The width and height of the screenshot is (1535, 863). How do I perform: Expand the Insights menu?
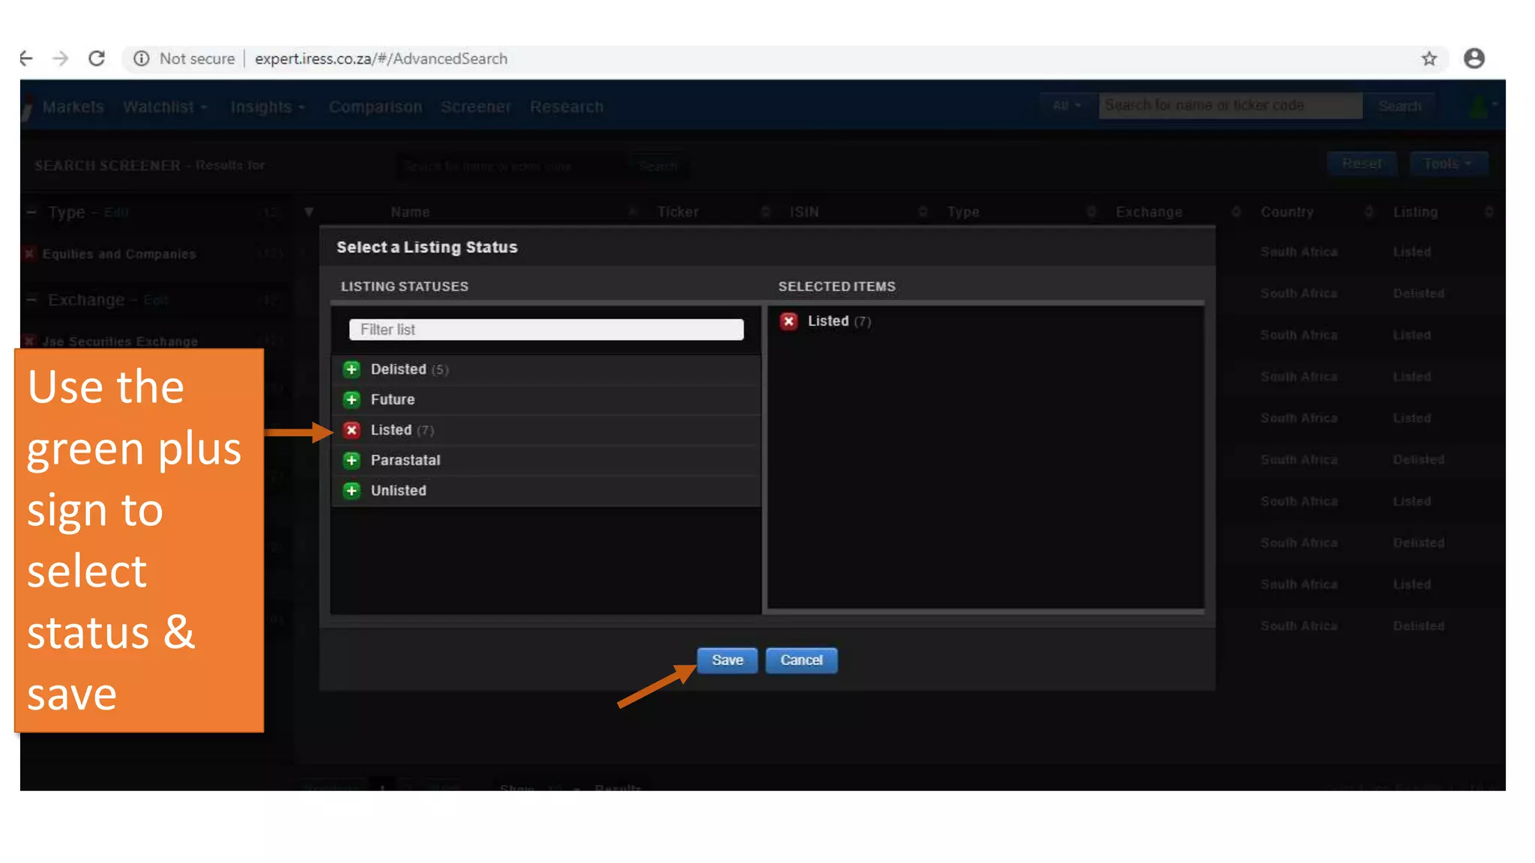click(267, 107)
